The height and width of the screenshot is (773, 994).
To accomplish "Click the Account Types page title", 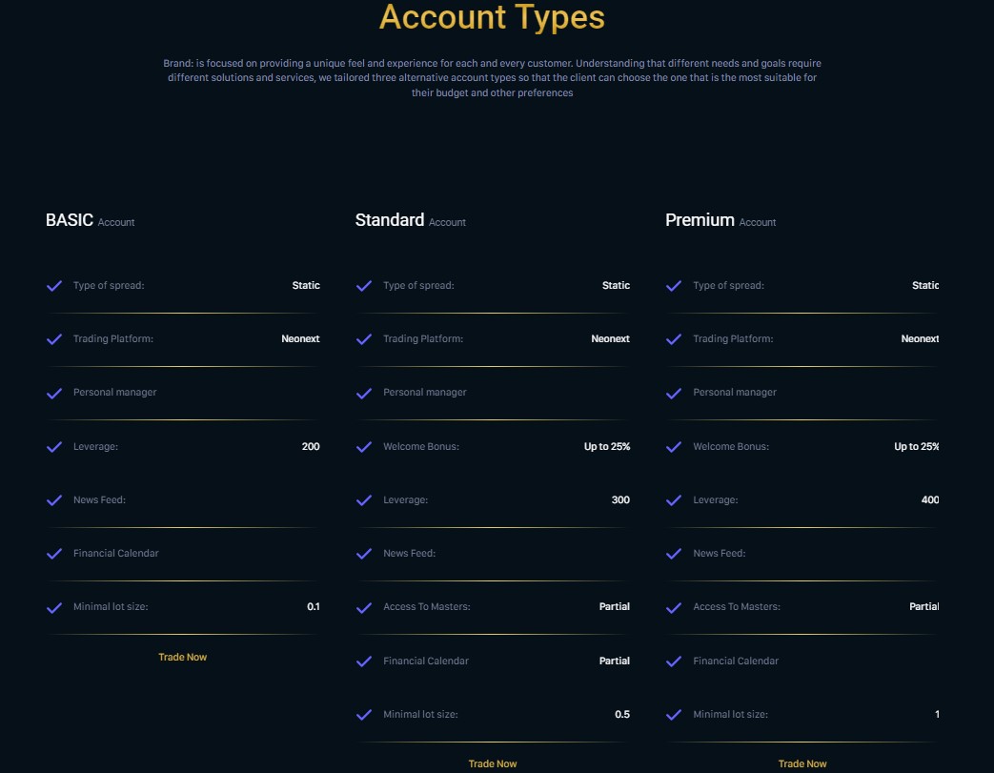I will pyautogui.click(x=492, y=17).
